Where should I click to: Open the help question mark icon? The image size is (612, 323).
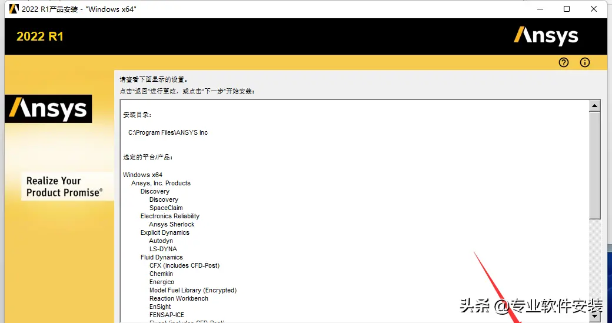[x=564, y=62]
